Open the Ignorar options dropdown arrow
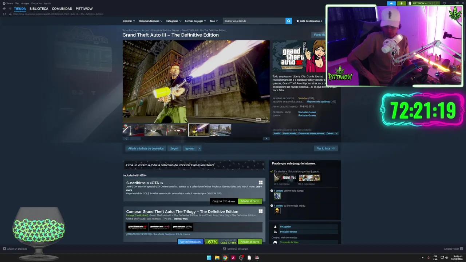Viewport: 466px width, 262px height. [200, 148]
